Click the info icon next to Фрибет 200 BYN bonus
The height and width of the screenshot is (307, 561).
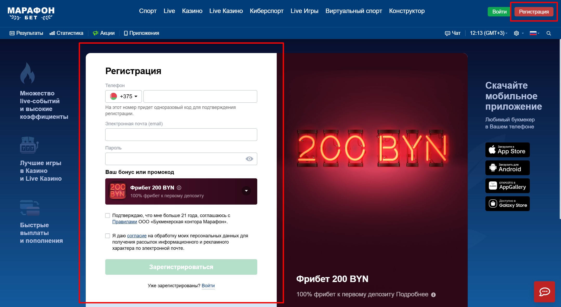coord(179,188)
